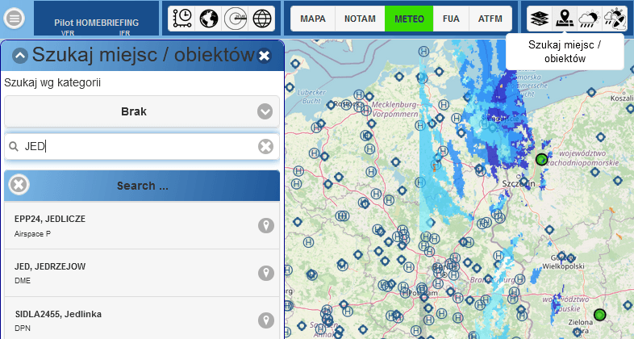Cancel the Search results with X button
The width and height of the screenshot is (634, 339).
[19, 185]
